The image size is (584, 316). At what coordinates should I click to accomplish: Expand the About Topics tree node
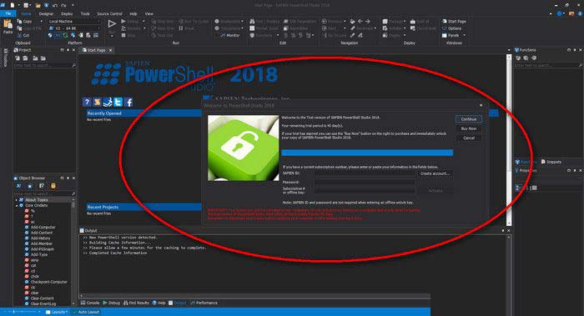point(17,200)
